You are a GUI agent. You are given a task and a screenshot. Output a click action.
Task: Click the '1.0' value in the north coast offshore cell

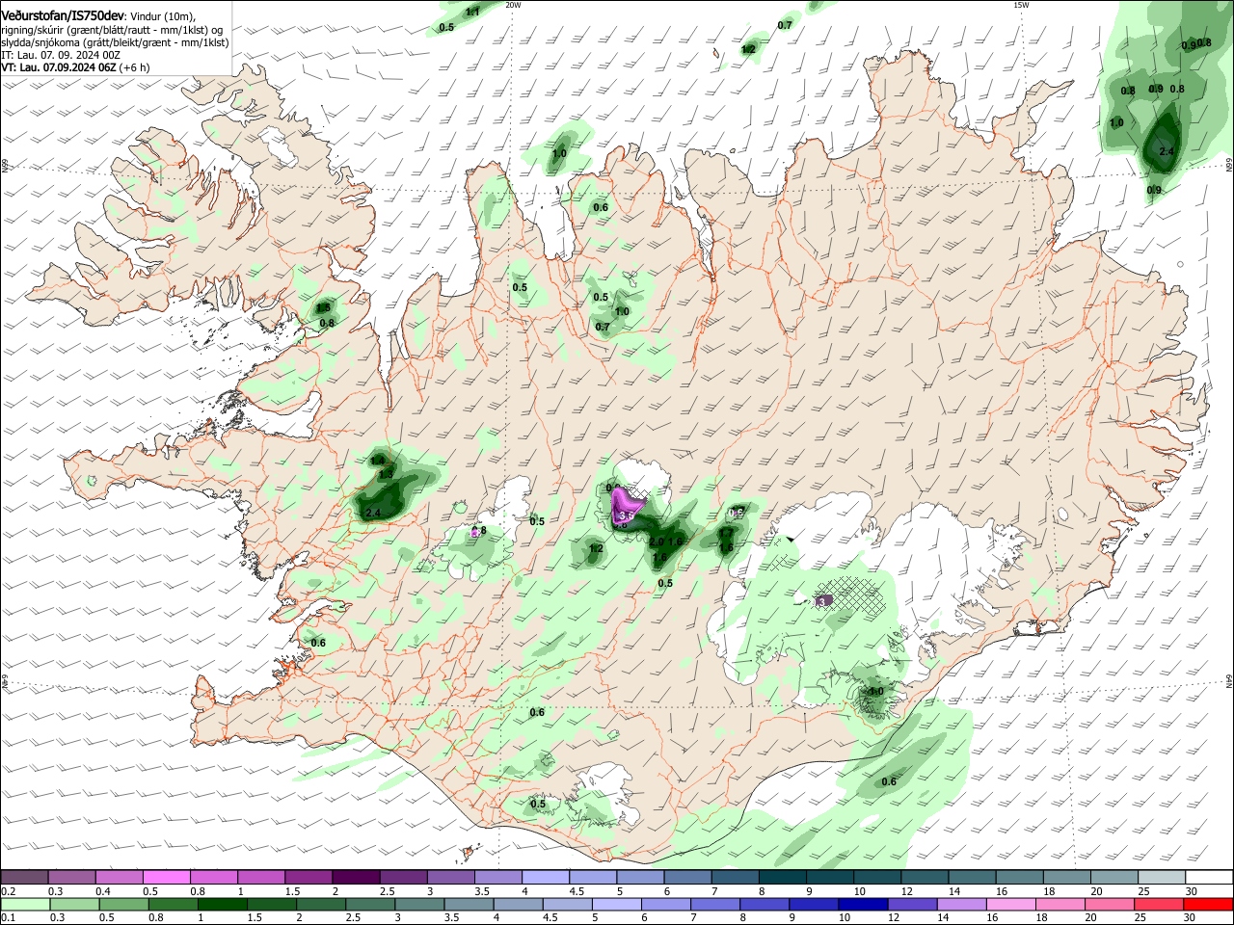tap(559, 153)
